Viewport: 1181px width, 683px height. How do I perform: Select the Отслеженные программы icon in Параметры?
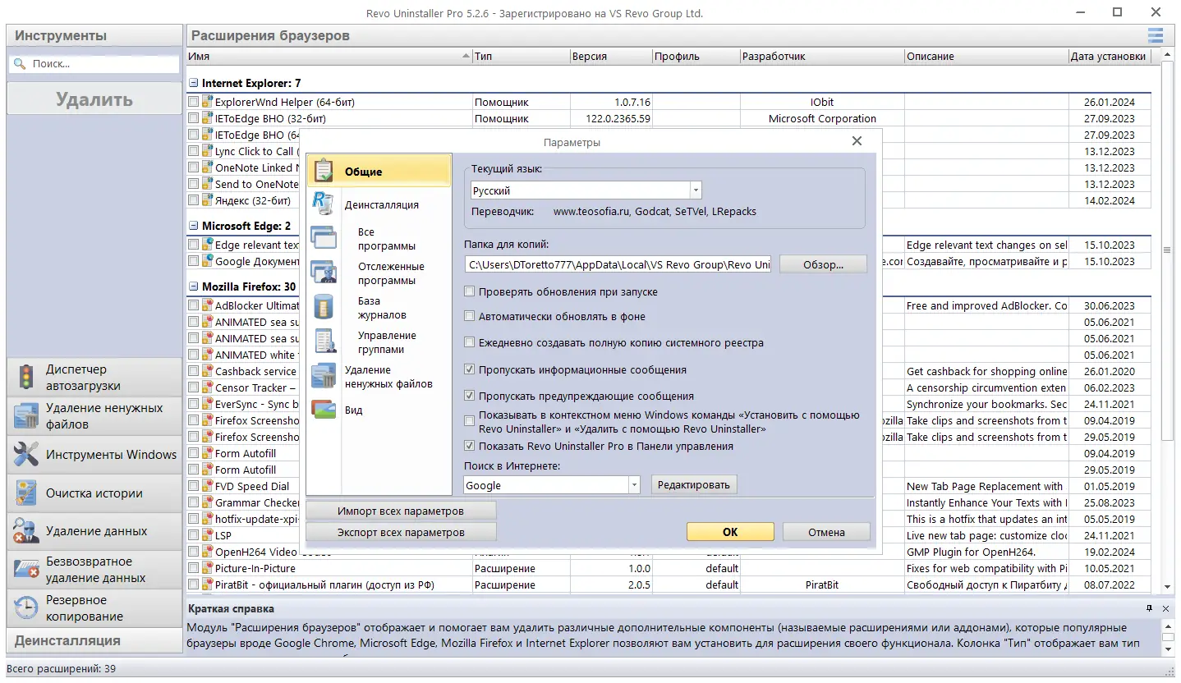pyautogui.click(x=324, y=273)
